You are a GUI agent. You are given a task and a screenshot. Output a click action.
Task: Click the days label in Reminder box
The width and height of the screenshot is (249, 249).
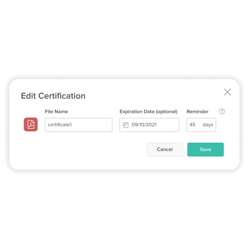208,125
